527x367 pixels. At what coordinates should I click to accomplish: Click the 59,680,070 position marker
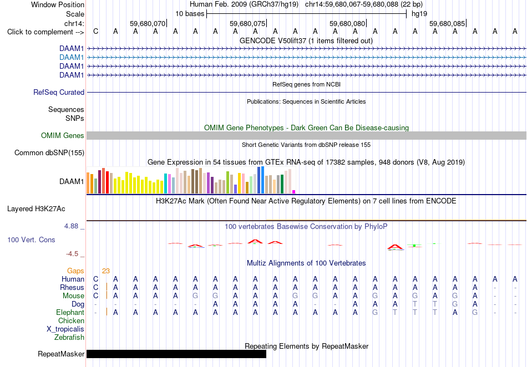coord(148,23)
